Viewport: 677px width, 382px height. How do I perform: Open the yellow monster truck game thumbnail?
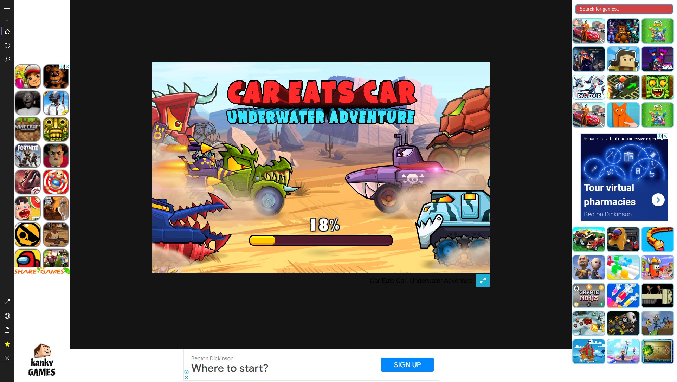point(588,239)
